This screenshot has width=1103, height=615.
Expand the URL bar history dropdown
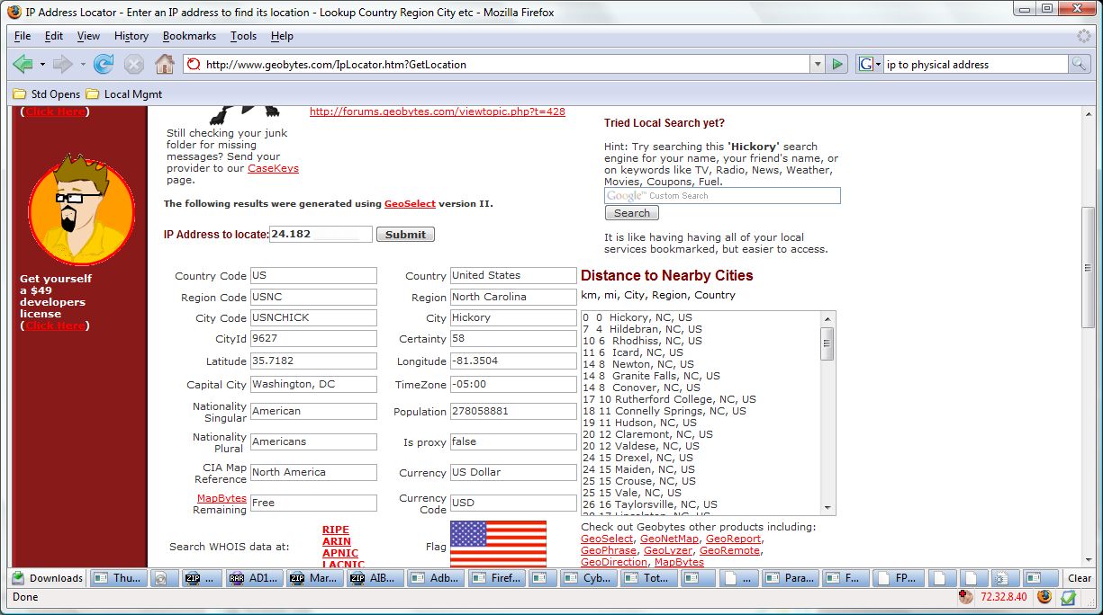tap(817, 64)
